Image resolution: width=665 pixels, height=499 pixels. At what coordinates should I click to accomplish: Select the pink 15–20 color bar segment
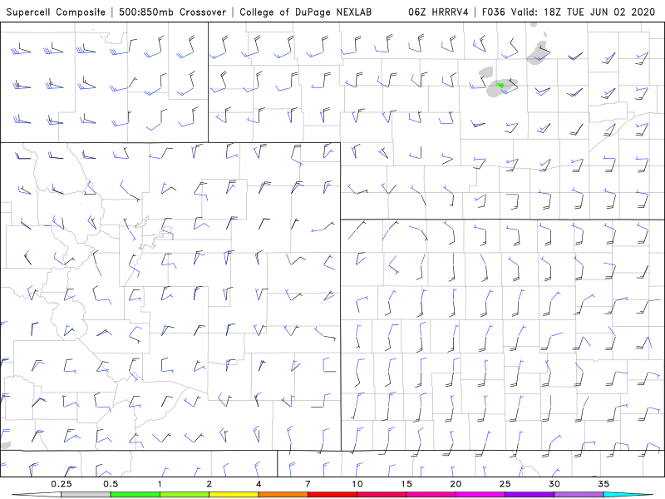(431, 495)
